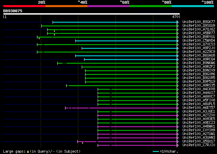Click the purple alignment bar for A3UAN3
Screen dimensions: 217x154
pyautogui.click(x=137, y=138)
